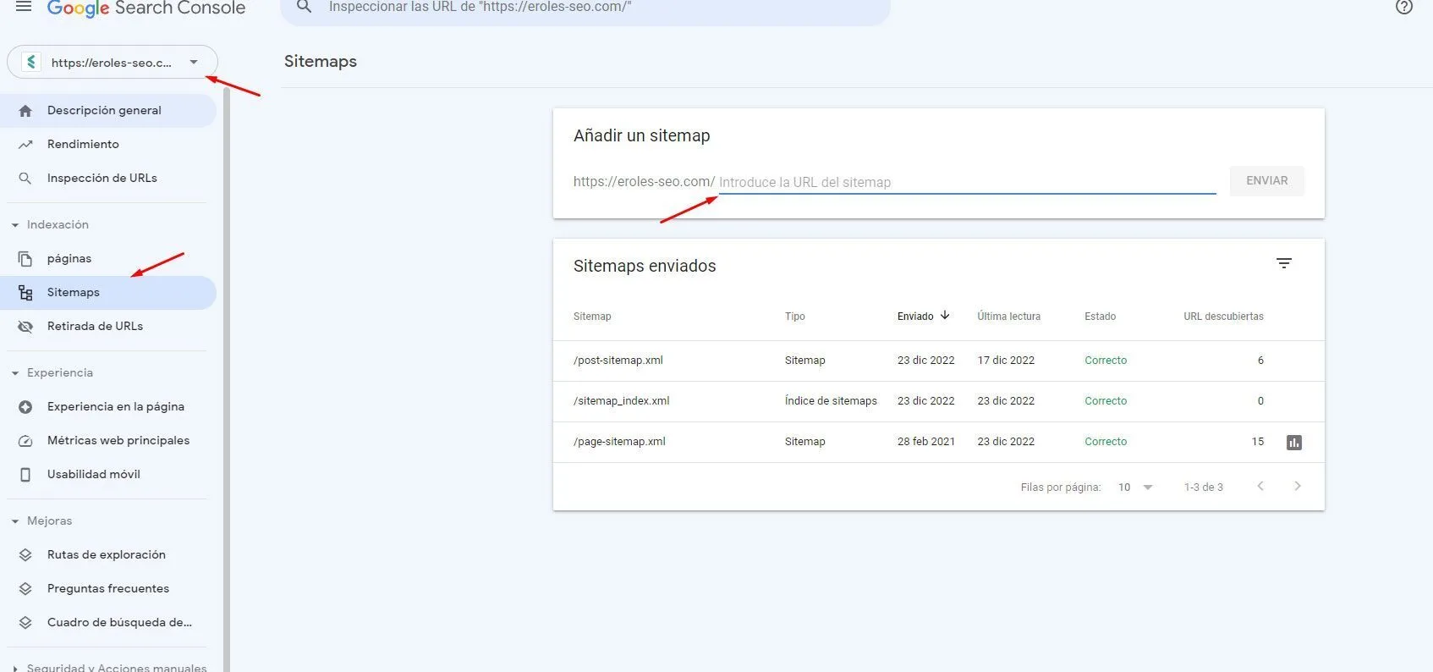Go to previous page of sitemaps table
This screenshot has width=1433, height=672.
(1260, 486)
